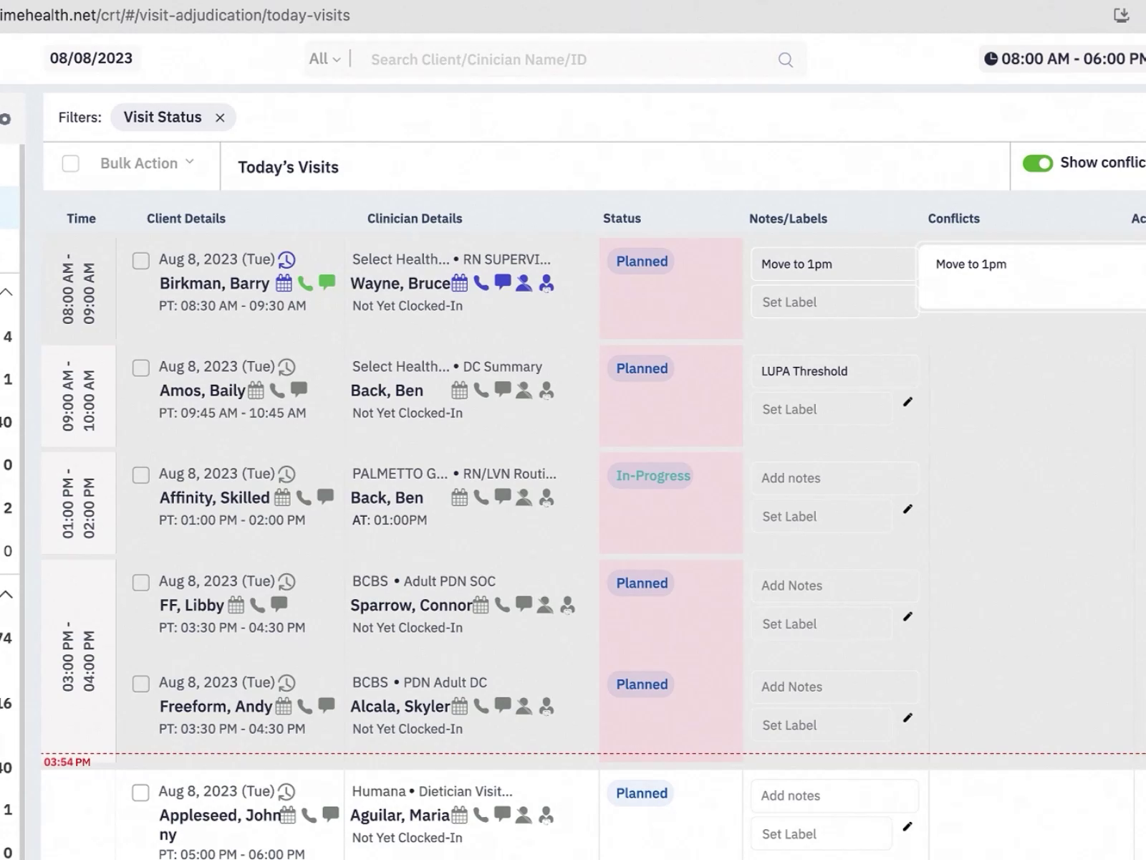Select the checkbox for the Affinity, Skilled visit
Screen dimensions: 1146x860
141,475
